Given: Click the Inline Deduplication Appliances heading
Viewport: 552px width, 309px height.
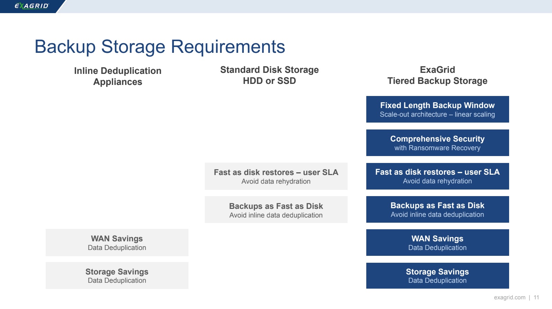Looking at the screenshot, I should [118, 76].
